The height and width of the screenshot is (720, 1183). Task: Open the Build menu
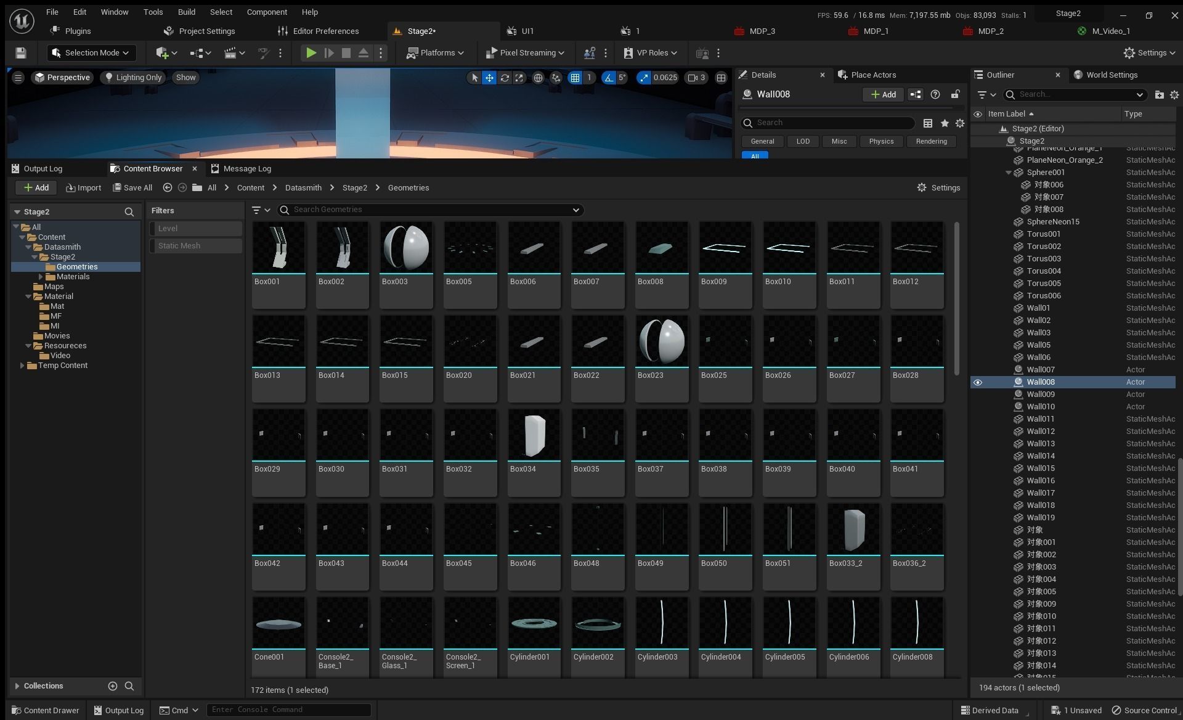186,12
